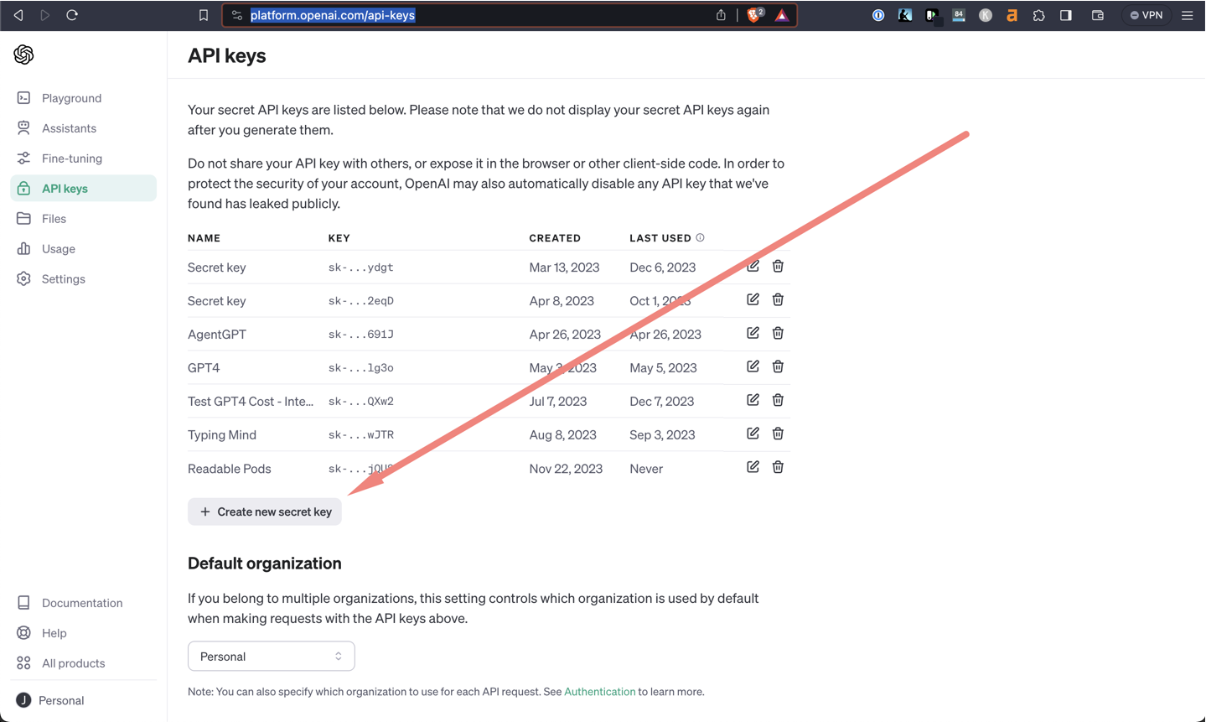Edit the Readable Pods key
The height and width of the screenshot is (722, 1206).
pos(753,467)
